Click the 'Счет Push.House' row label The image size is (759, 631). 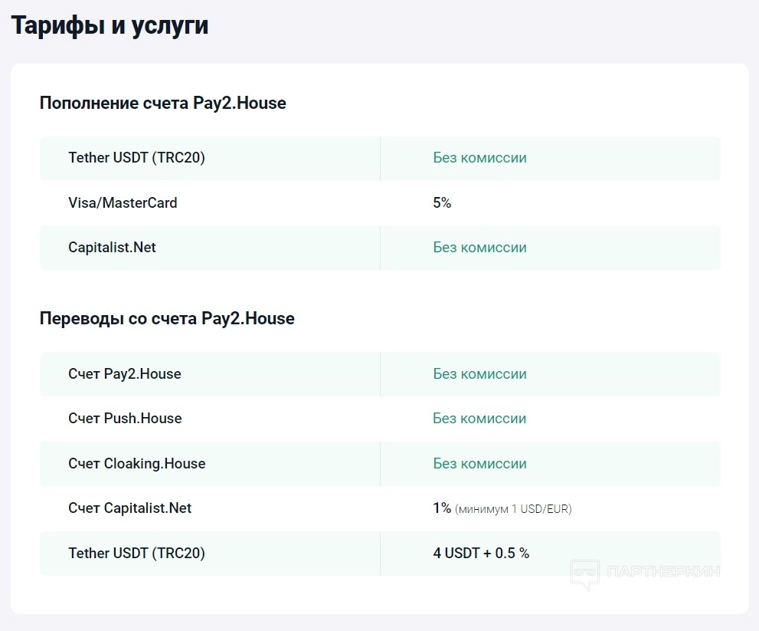tap(125, 419)
